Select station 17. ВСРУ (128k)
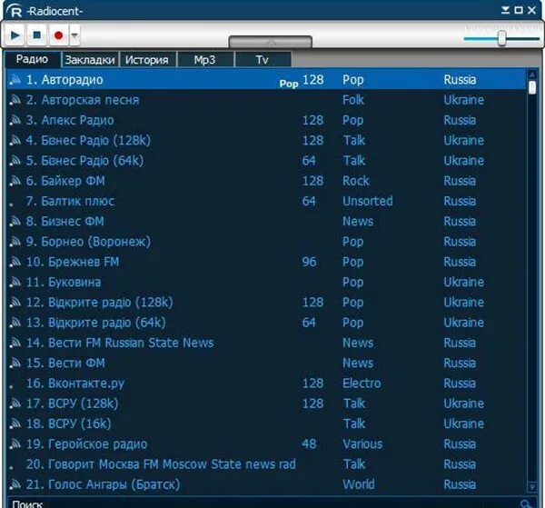The height and width of the screenshot is (508, 545). (x=266, y=403)
